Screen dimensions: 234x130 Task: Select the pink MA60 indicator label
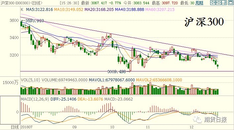click(x=160, y=10)
